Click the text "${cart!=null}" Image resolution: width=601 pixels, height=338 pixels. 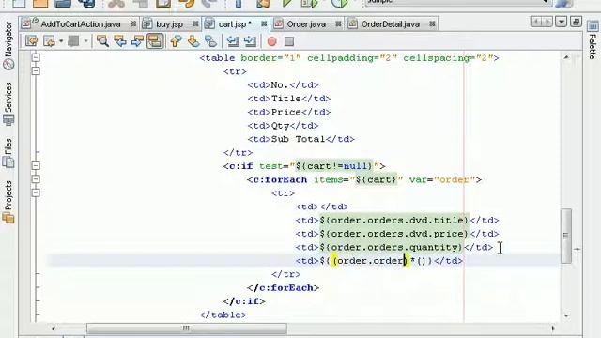pos(334,166)
